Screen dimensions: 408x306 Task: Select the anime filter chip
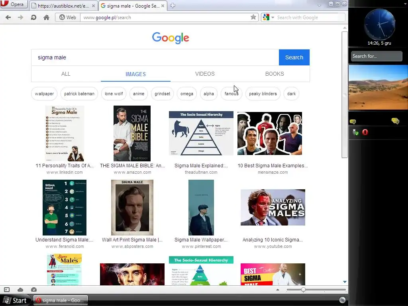click(139, 94)
